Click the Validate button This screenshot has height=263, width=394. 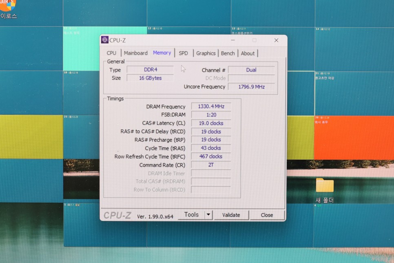tap(231, 215)
